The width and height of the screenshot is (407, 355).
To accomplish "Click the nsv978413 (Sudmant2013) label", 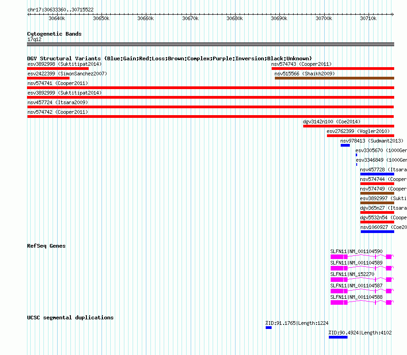I will coord(372,141).
